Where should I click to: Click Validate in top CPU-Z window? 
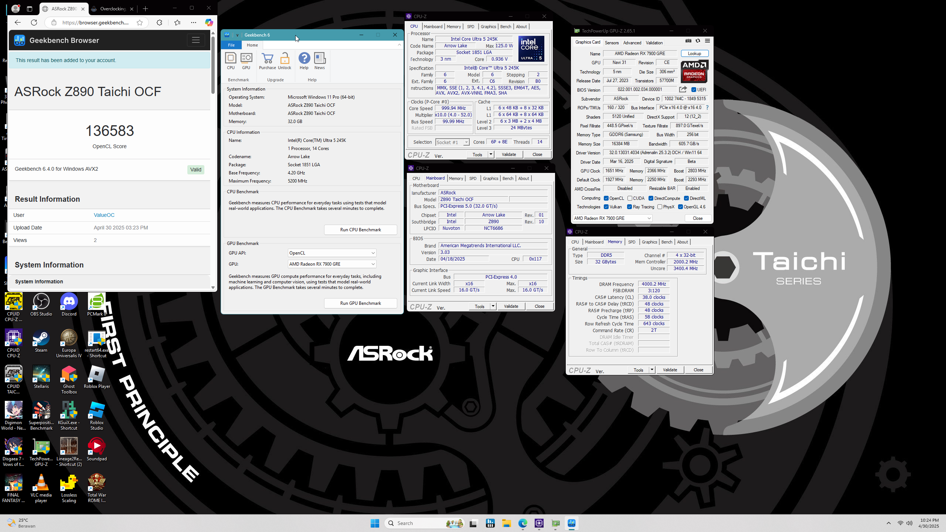click(509, 154)
